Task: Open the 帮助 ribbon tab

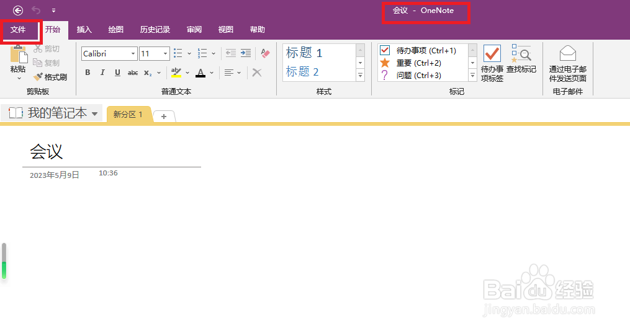Action: coord(257,30)
